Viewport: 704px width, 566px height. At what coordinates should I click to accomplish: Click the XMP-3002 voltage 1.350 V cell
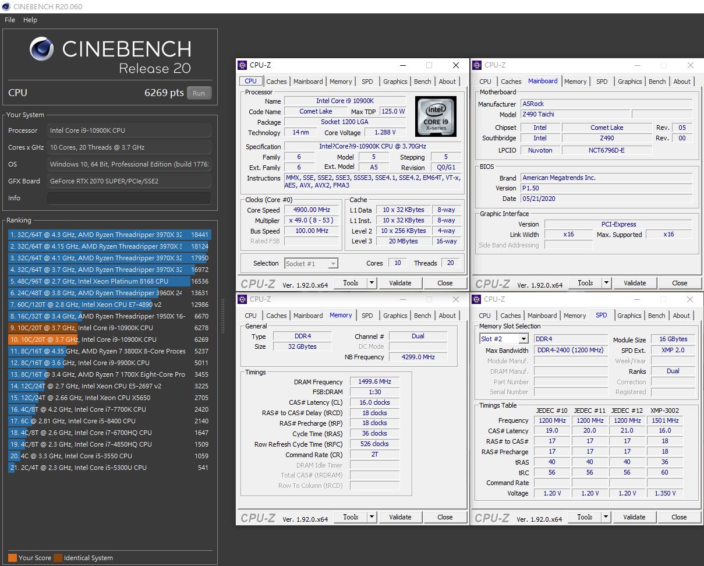(x=664, y=493)
